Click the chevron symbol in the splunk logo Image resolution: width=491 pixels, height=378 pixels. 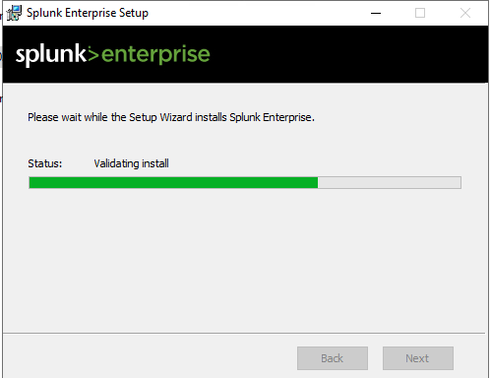(93, 54)
